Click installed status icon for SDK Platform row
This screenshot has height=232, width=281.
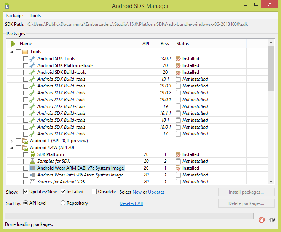pos(178,154)
